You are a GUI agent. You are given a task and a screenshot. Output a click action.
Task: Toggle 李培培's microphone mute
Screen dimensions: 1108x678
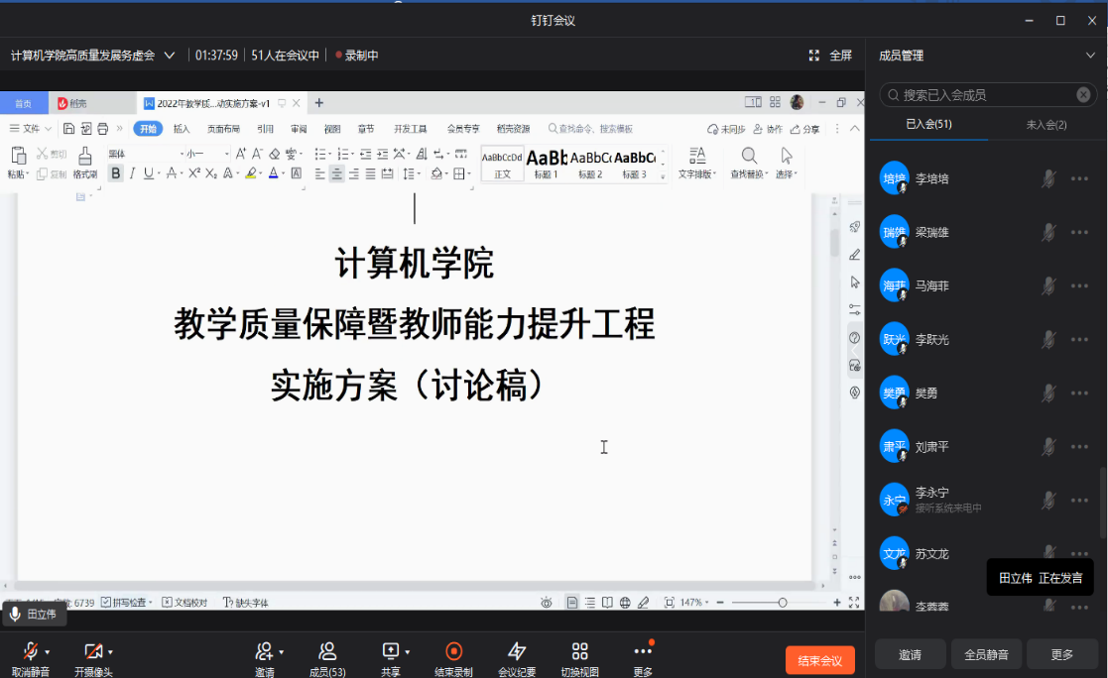(x=1048, y=178)
